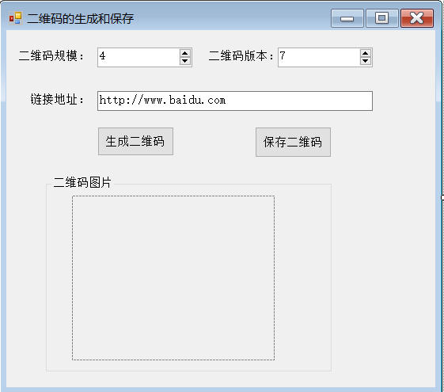Click the 二维码规模 label
444x392 pixels.
pyautogui.click(x=51, y=55)
